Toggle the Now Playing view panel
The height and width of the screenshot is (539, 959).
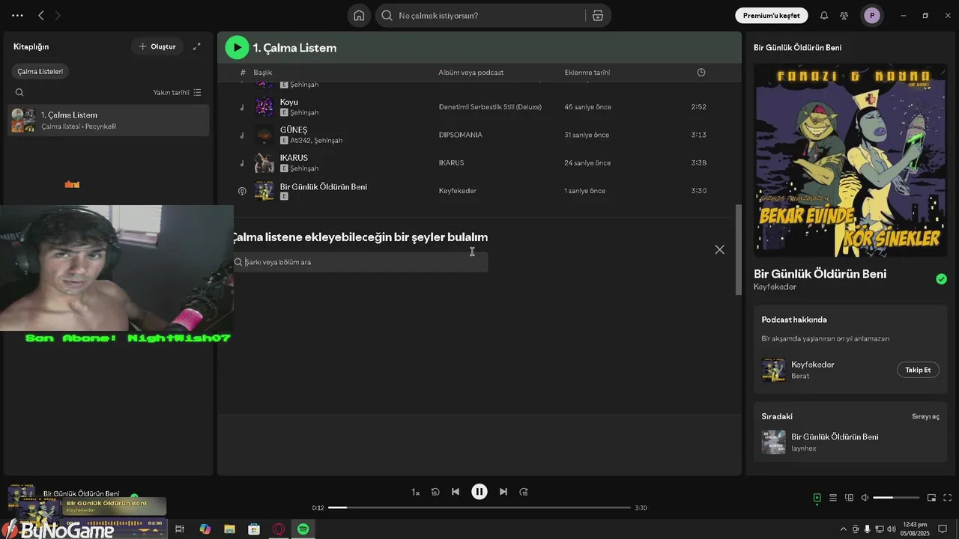pyautogui.click(x=817, y=498)
